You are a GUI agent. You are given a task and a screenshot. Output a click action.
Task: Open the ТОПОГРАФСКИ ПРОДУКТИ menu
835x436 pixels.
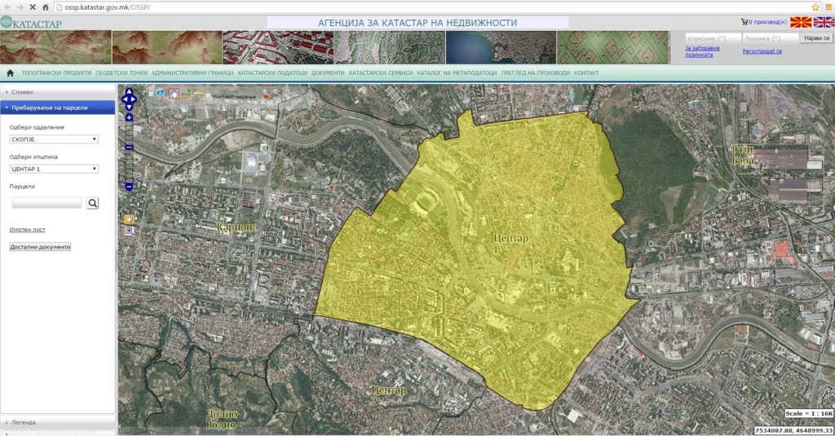point(56,73)
